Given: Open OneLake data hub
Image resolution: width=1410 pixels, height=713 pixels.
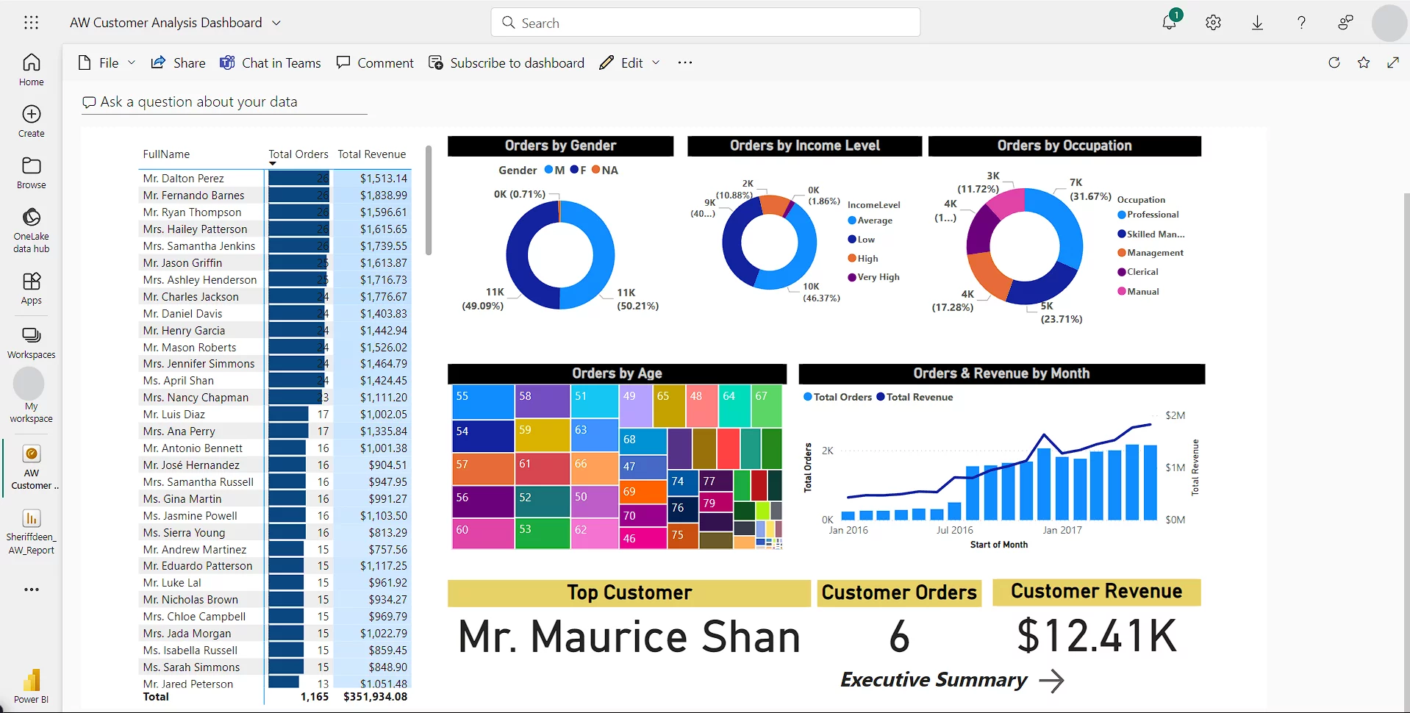Looking at the screenshot, I should (x=31, y=230).
